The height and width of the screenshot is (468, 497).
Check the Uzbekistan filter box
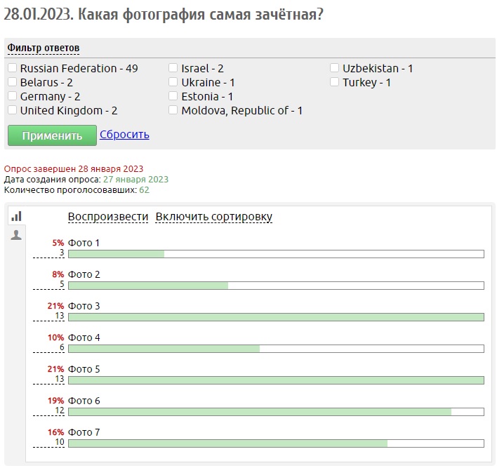335,69
